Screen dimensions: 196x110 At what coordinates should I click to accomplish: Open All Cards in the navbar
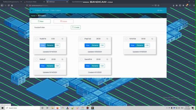45,10
